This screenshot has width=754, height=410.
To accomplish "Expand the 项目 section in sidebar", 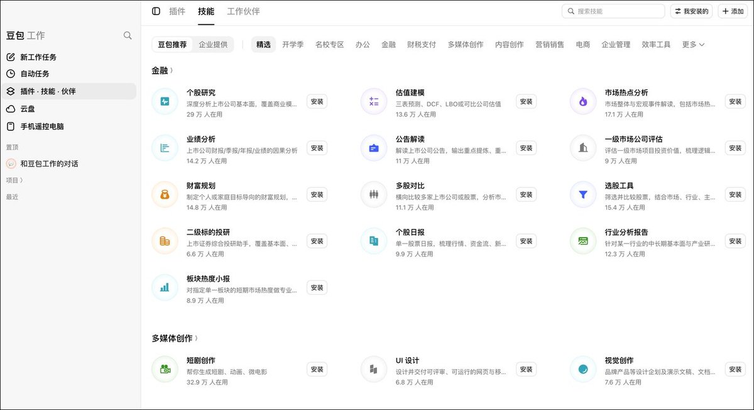I will pyautogui.click(x=14, y=180).
